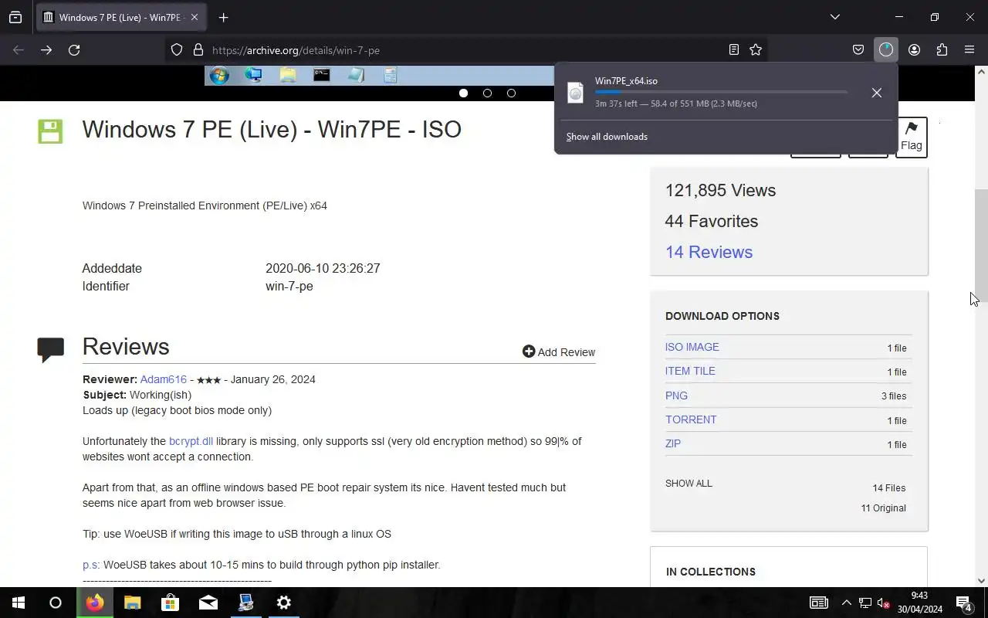Viewport: 988px width, 618px height.
Task: Download the ISO IMAGE option
Action: pyautogui.click(x=692, y=347)
